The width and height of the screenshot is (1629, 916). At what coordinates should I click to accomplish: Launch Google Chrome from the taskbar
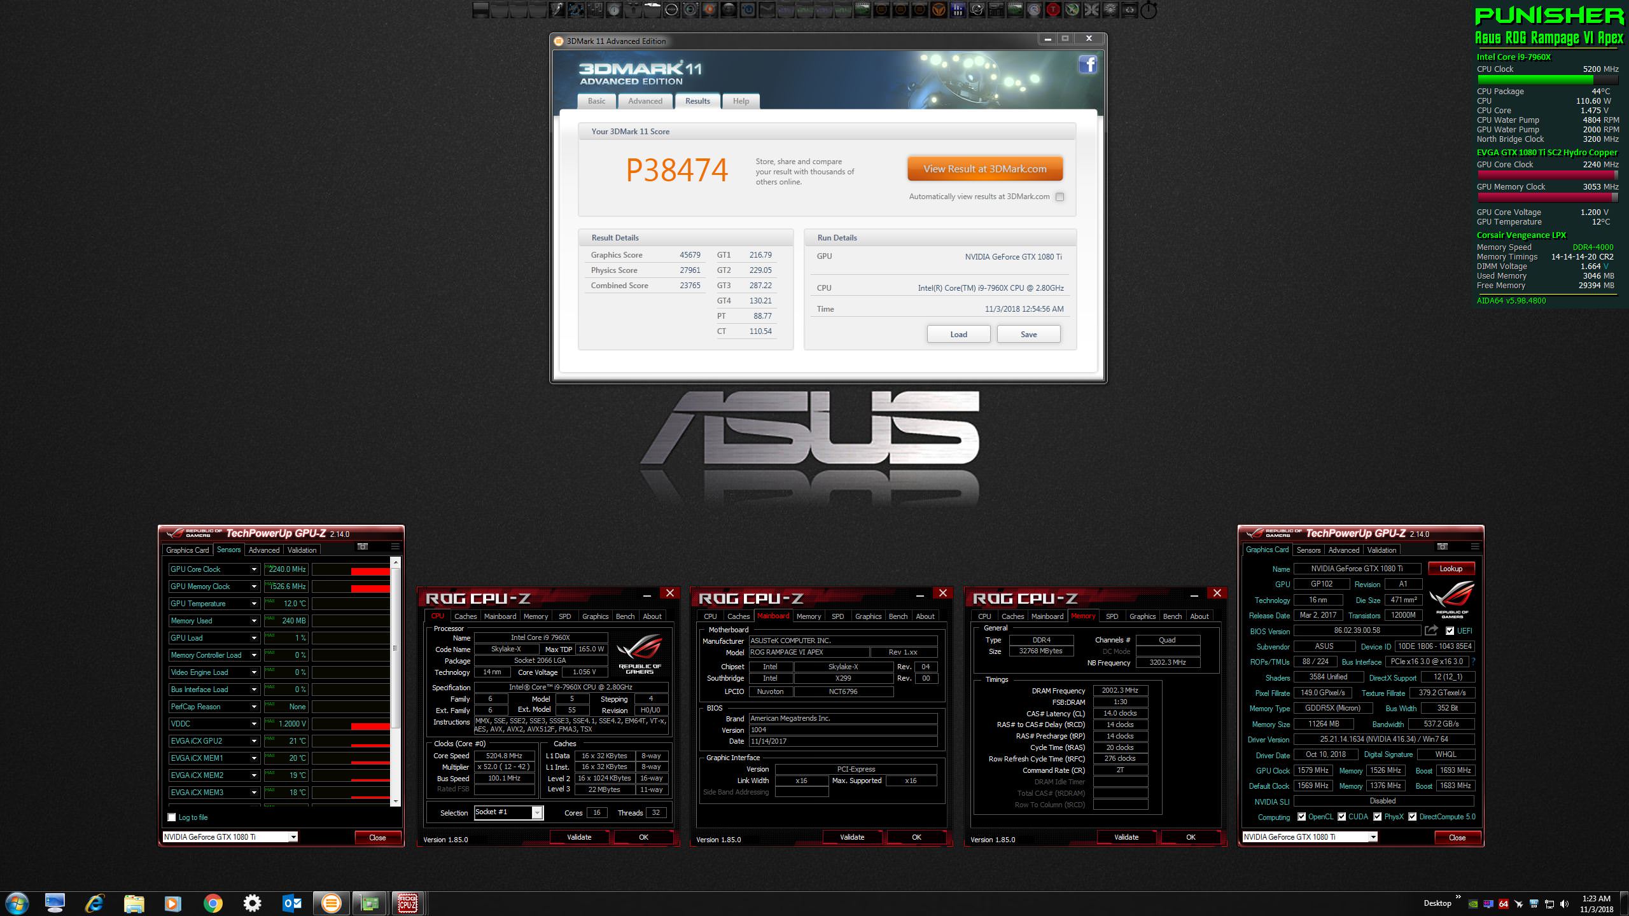click(x=213, y=903)
